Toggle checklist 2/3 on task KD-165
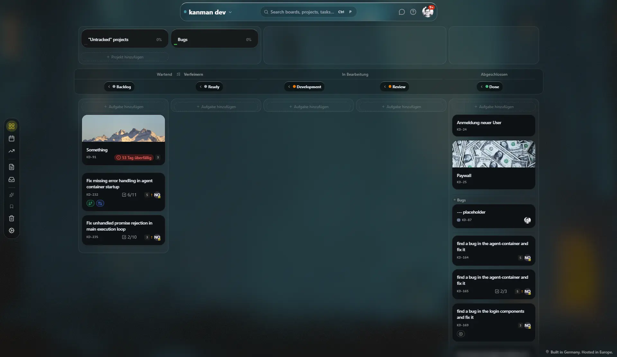The height and width of the screenshot is (357, 617). [x=501, y=291]
